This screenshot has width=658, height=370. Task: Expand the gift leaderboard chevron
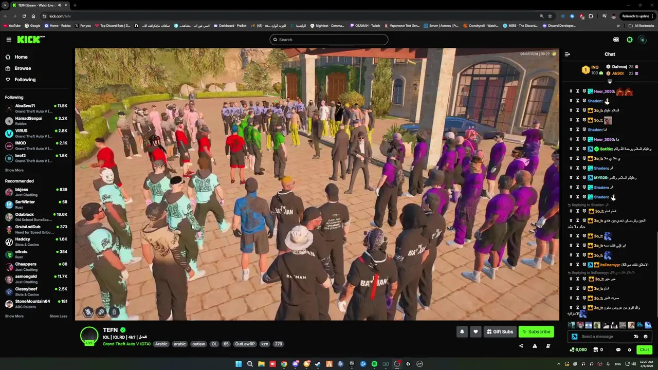[x=610, y=82]
